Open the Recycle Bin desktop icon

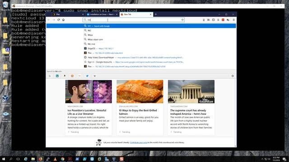[5, 6]
